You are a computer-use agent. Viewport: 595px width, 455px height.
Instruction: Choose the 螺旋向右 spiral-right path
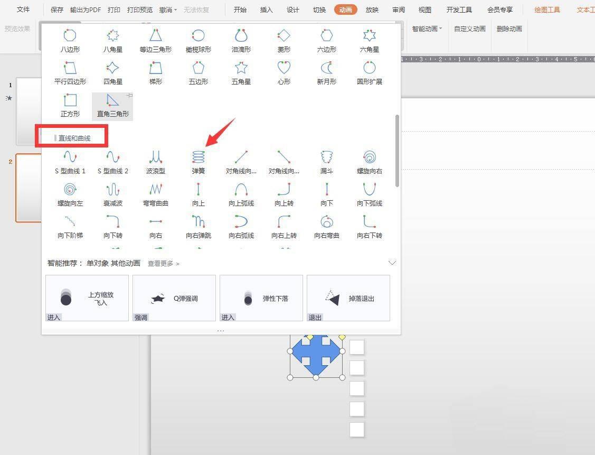click(x=369, y=159)
